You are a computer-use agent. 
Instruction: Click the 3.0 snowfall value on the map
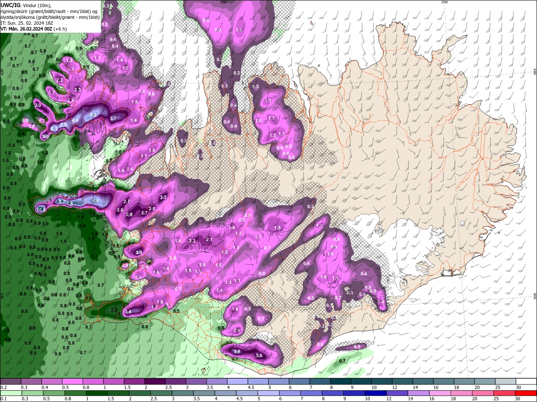click(x=259, y=356)
